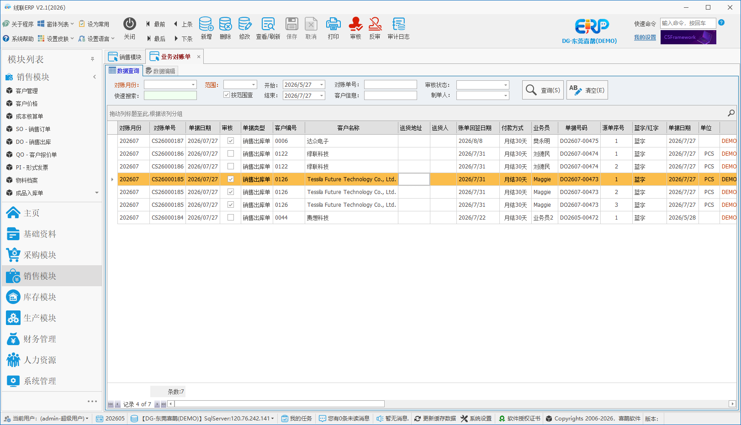The width and height of the screenshot is (741, 425).
Task: Pin the 模块列表 panel
Action: click(92, 59)
